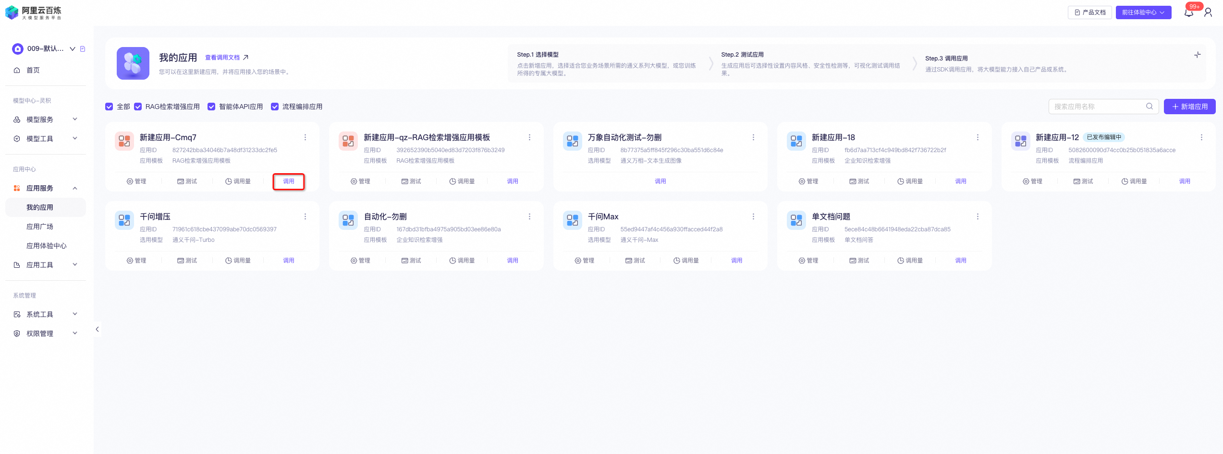Image resolution: width=1223 pixels, height=454 pixels.
Task: Click 管理 on the 新建应用-qz-RAG检索增强应用模板 card
Action: (x=360, y=181)
